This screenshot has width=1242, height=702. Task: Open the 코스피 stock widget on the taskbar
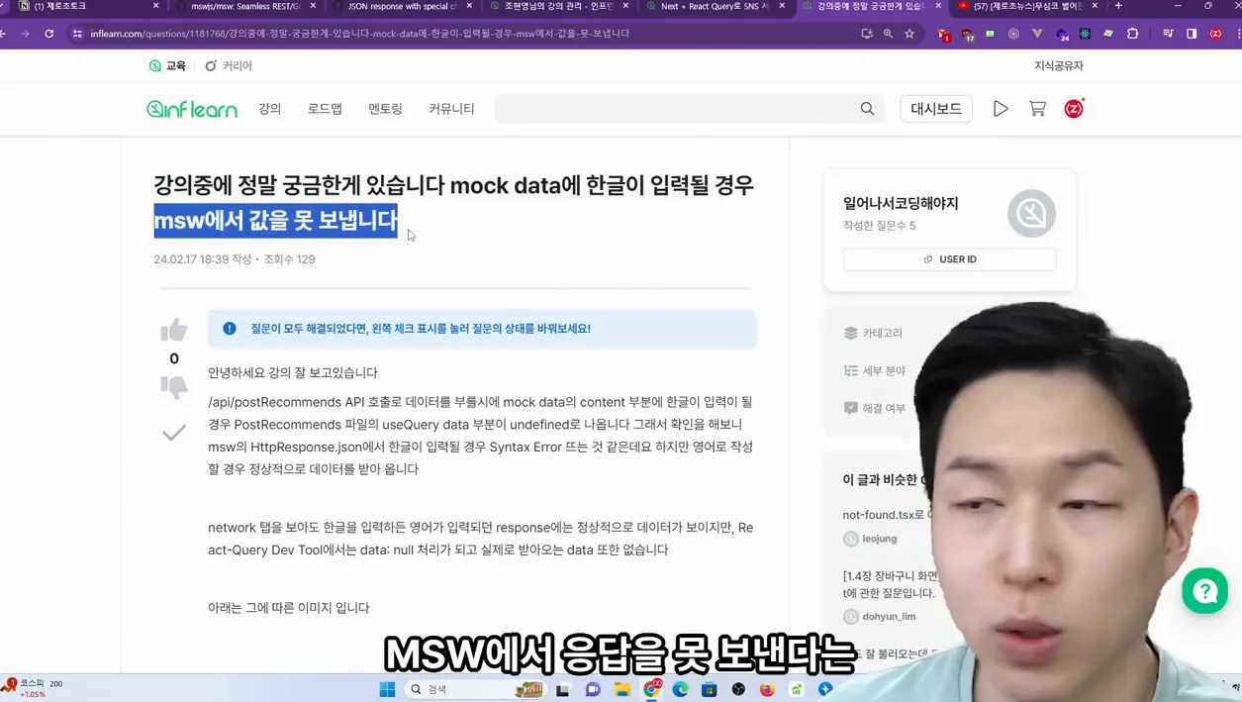pos(35,688)
